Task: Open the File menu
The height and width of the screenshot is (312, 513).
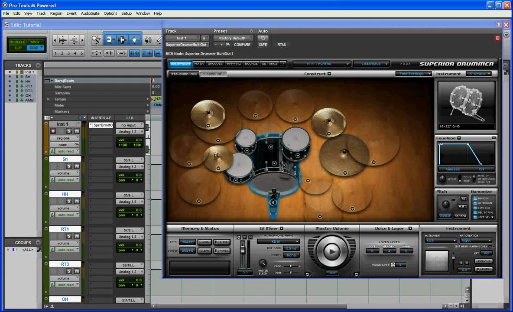Action: [6, 13]
